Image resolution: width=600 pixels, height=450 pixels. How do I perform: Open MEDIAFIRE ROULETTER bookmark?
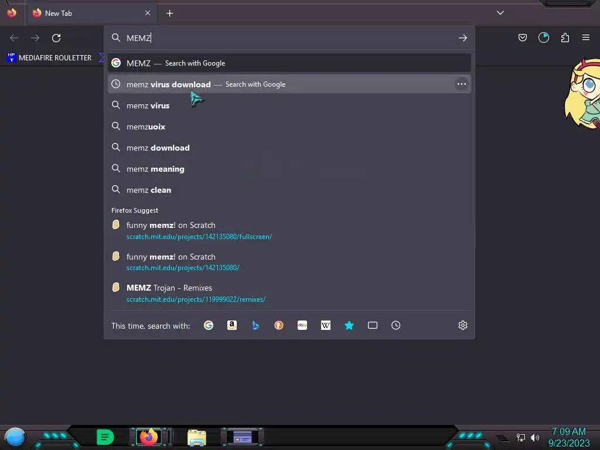click(49, 58)
